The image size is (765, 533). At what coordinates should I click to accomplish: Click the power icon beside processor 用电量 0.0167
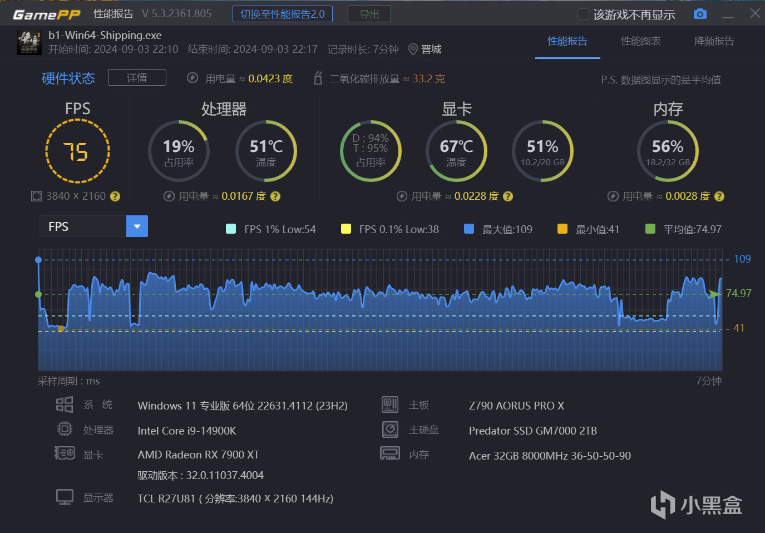169,196
